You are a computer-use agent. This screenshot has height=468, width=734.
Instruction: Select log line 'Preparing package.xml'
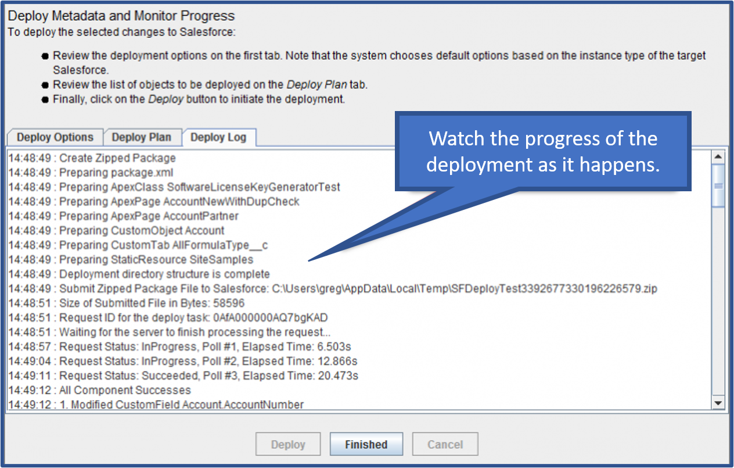[x=91, y=173]
